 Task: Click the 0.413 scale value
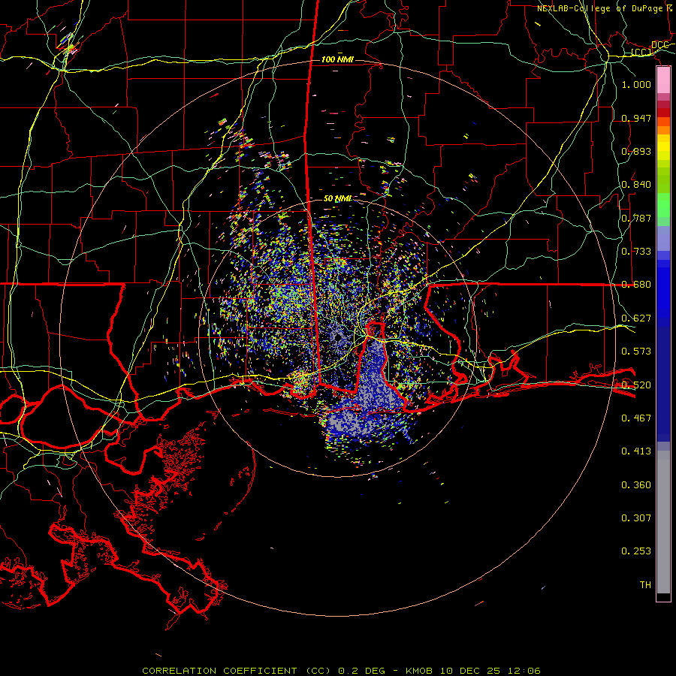click(636, 451)
